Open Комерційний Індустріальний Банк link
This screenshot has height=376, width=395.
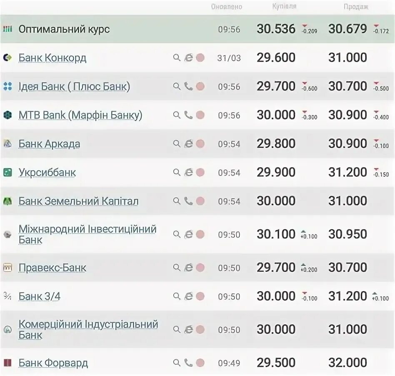[88, 329]
